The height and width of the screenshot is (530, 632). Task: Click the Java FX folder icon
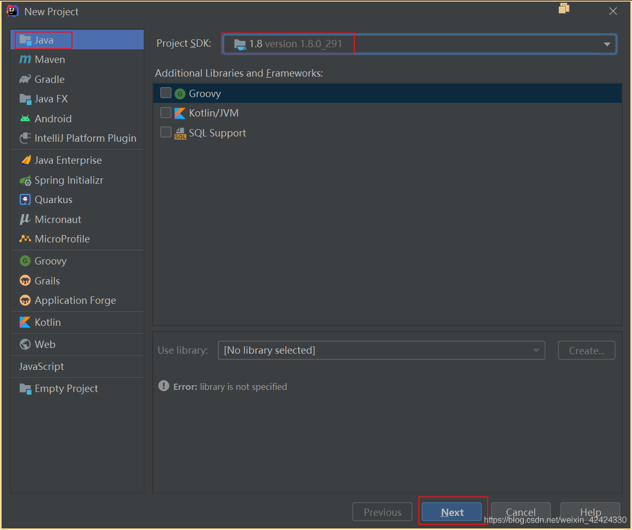25,99
